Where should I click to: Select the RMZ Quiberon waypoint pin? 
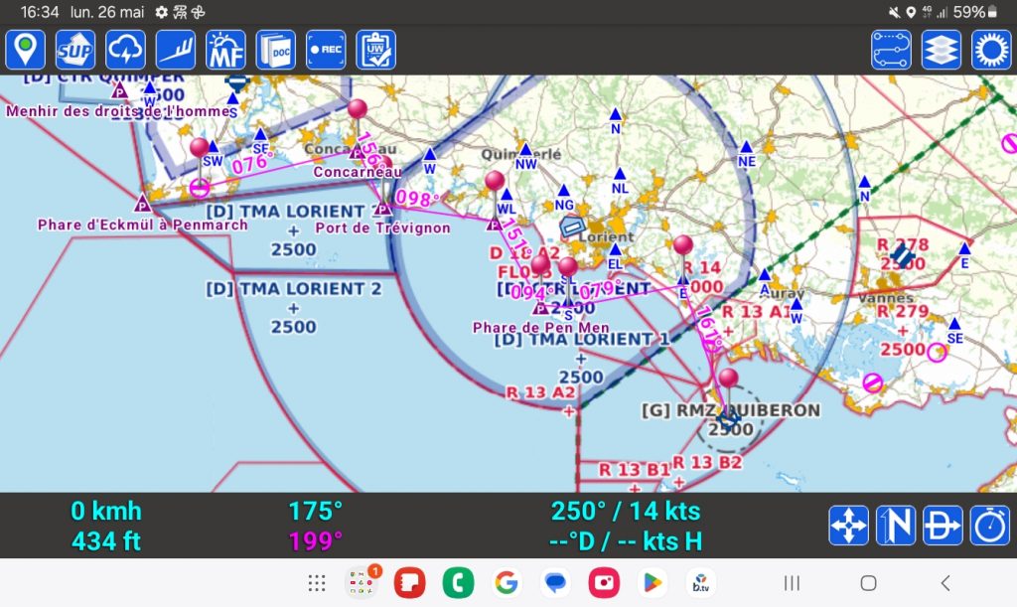click(x=728, y=379)
